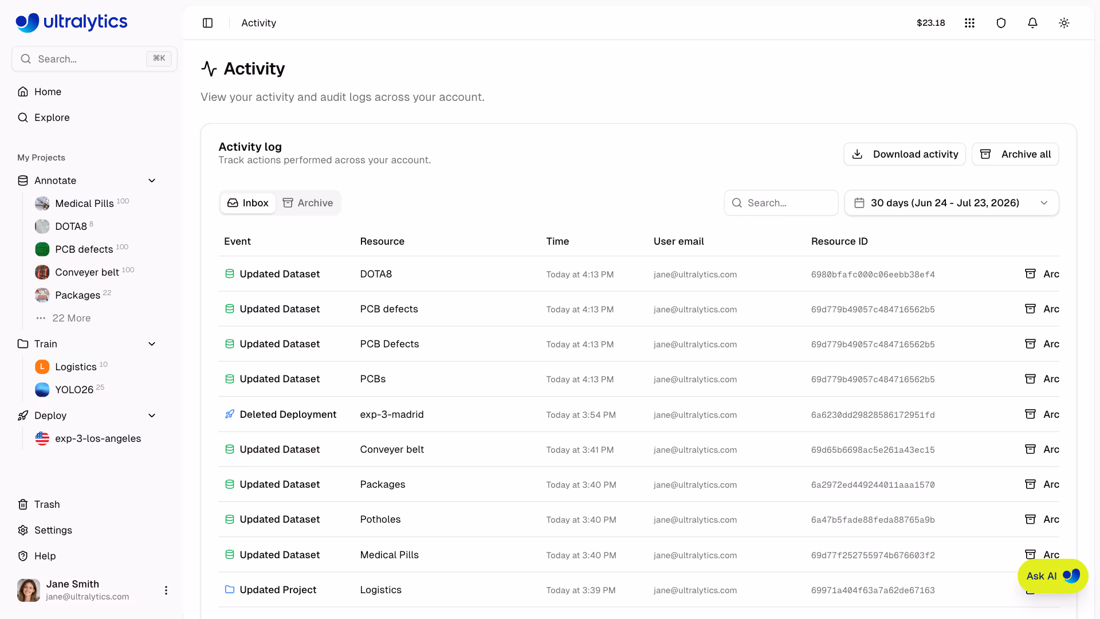
Task: Click resource ID 6980bfafc000c06eebb38ef4
Action: [873, 275]
